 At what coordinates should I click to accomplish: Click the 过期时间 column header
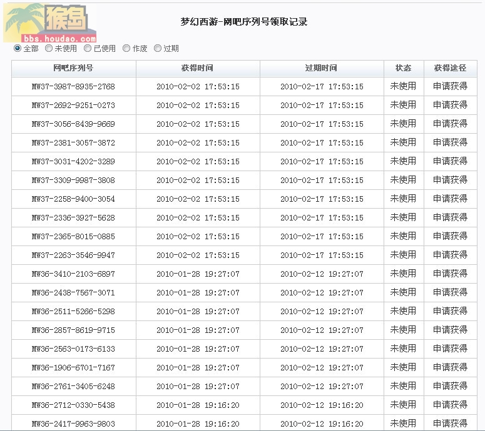(x=321, y=68)
